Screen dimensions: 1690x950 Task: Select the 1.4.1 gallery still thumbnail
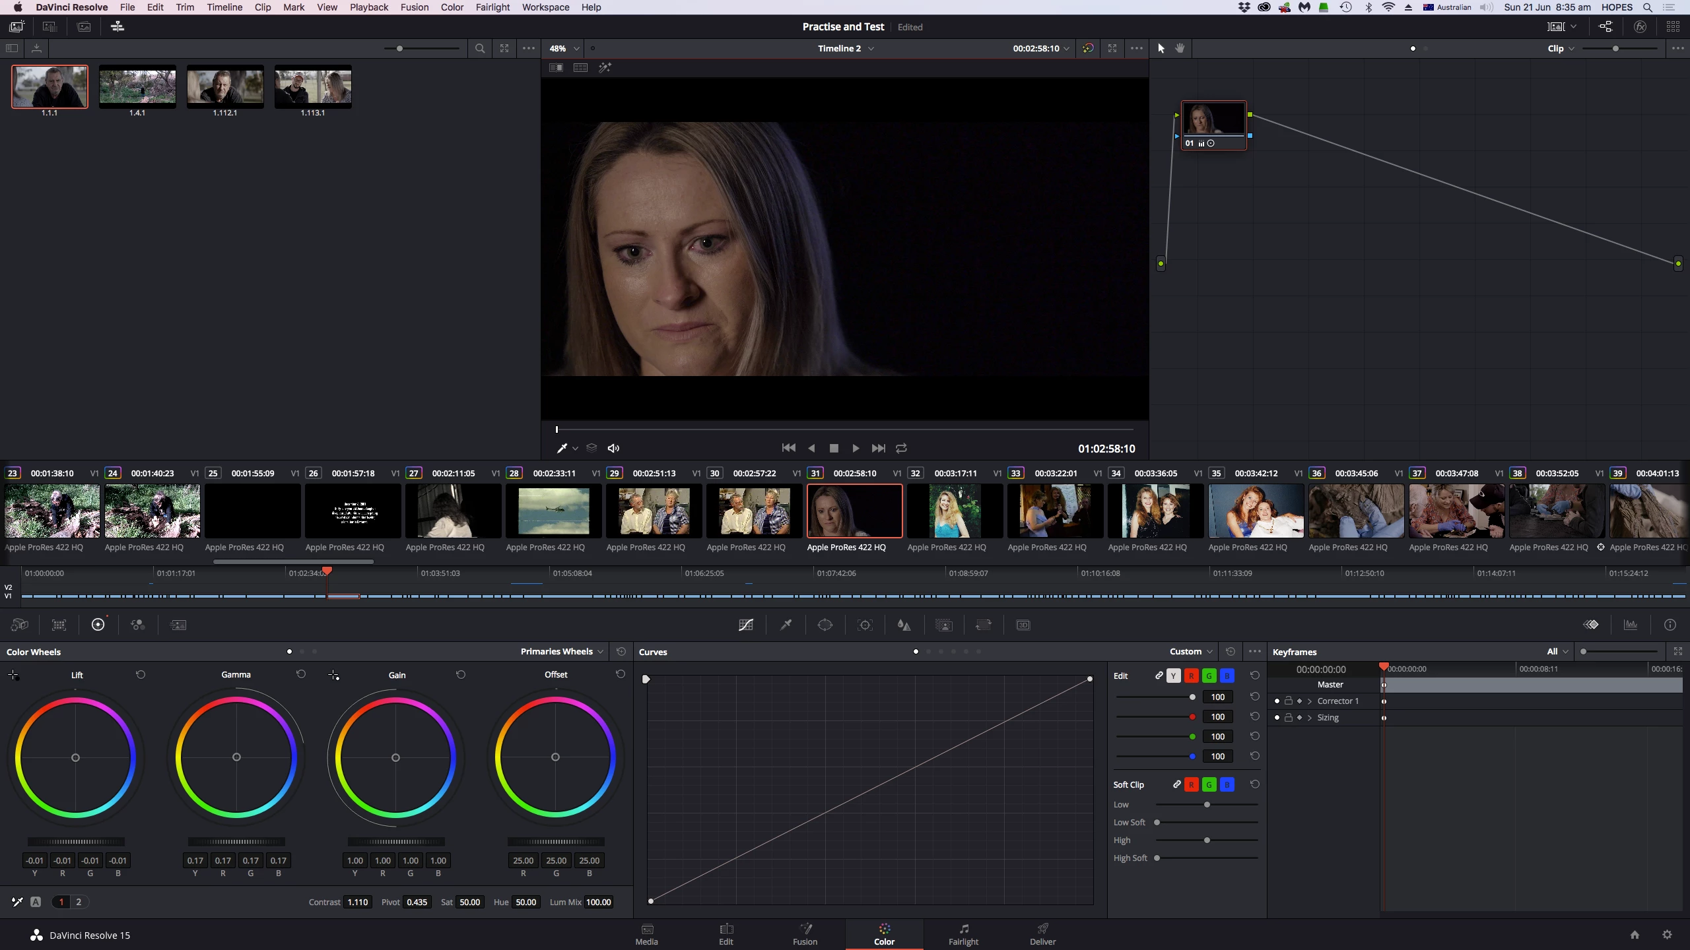pyautogui.click(x=137, y=86)
